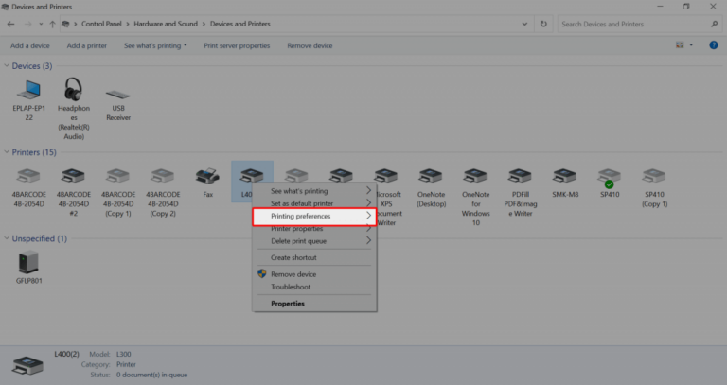
Task: Select the Fax printer icon
Action: (207, 177)
